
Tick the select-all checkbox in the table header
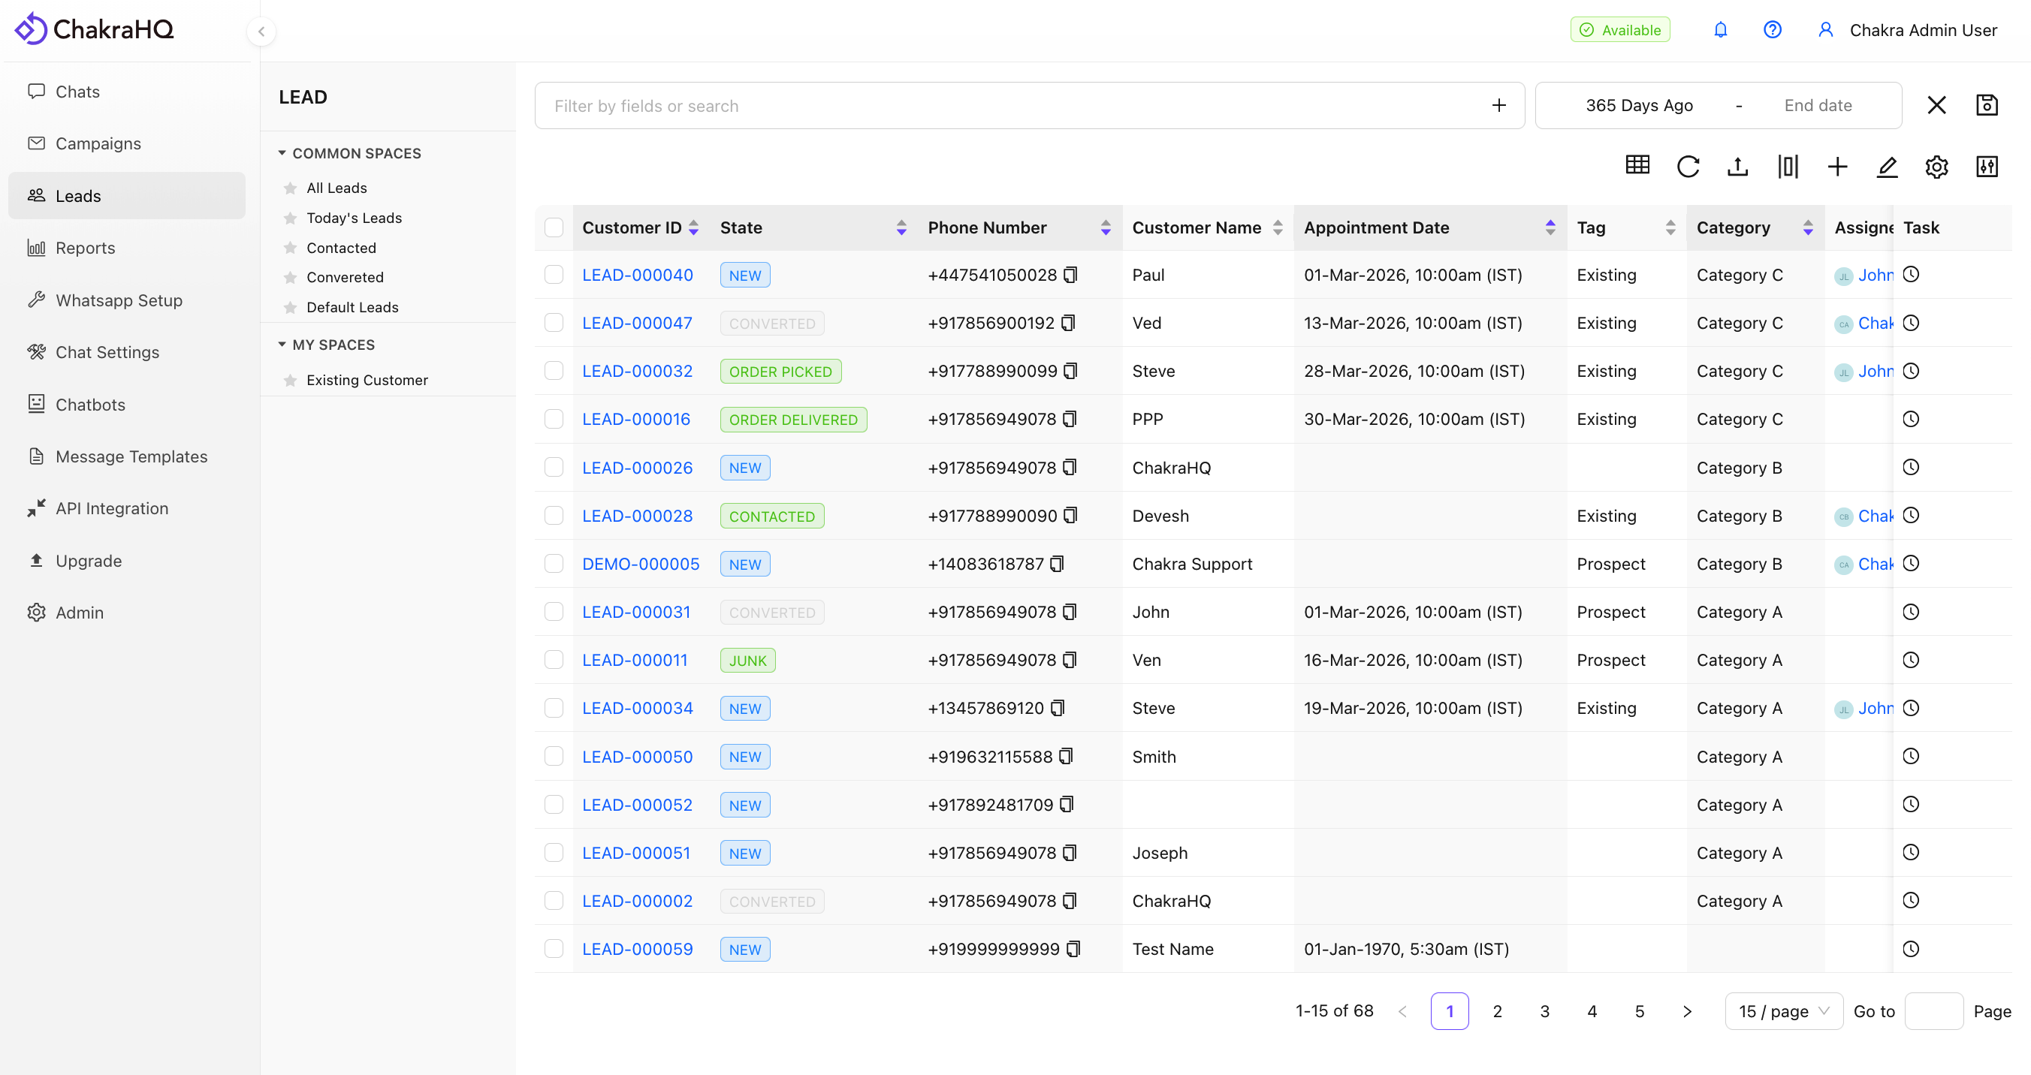pyautogui.click(x=554, y=227)
